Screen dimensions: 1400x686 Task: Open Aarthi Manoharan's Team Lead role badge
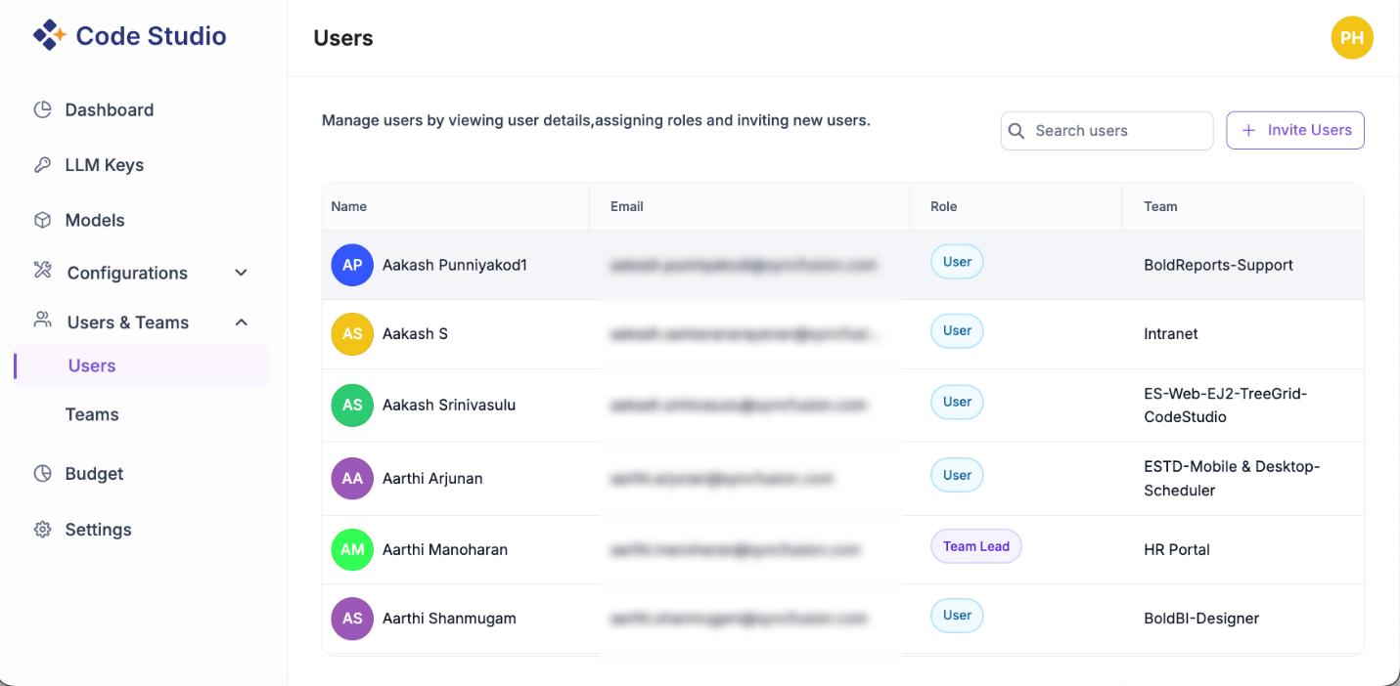coord(975,546)
